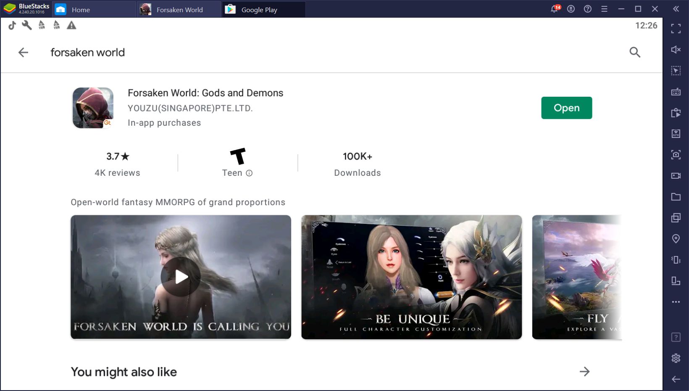The width and height of the screenshot is (689, 391).
Task: Open BlueStacks notifications bell
Action: point(555,9)
